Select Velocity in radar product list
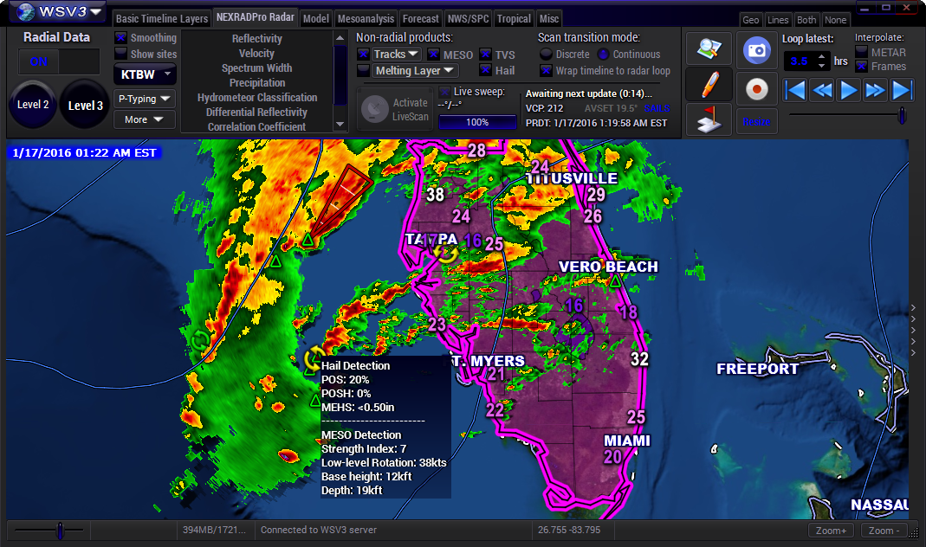 [x=257, y=53]
